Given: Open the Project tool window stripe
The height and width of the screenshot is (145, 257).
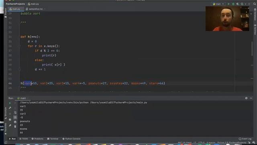Looking at the screenshot, I should click(6, 13).
